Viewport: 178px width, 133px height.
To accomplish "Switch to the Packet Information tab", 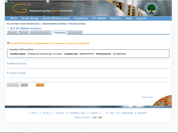I will (x=40, y=33).
